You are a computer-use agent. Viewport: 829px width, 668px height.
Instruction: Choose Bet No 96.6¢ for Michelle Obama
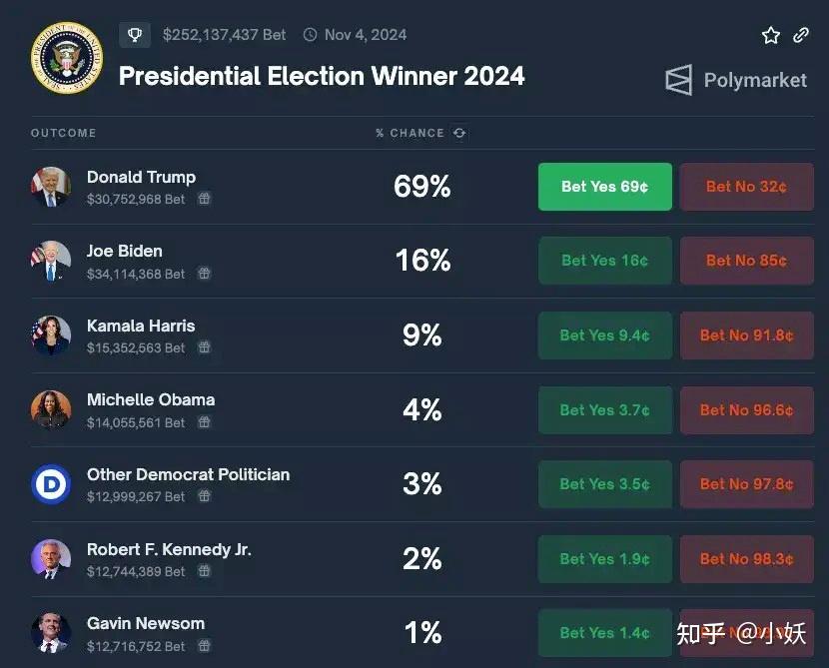[746, 410]
